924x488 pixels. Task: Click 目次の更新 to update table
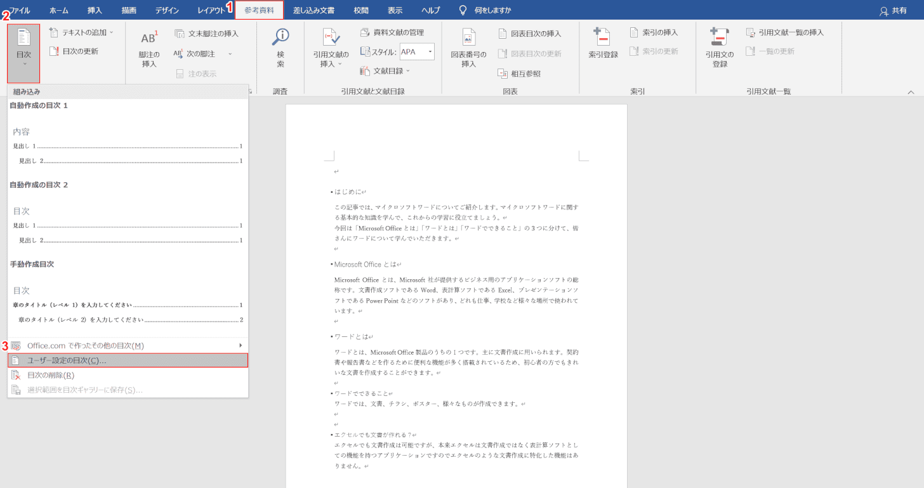(x=74, y=51)
